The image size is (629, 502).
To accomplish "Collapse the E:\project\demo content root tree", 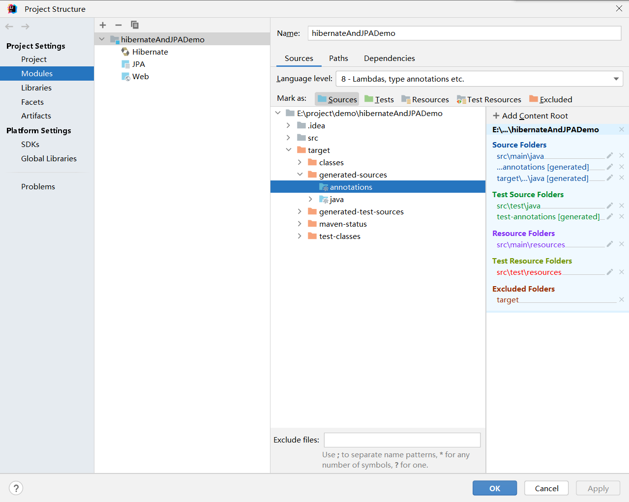I will tap(278, 113).
